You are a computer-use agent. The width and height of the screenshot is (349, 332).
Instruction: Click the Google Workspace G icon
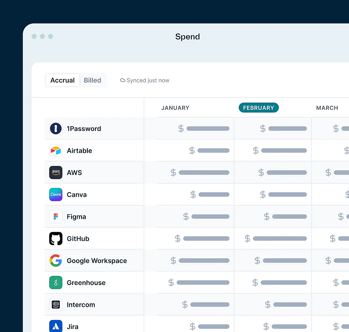click(56, 261)
